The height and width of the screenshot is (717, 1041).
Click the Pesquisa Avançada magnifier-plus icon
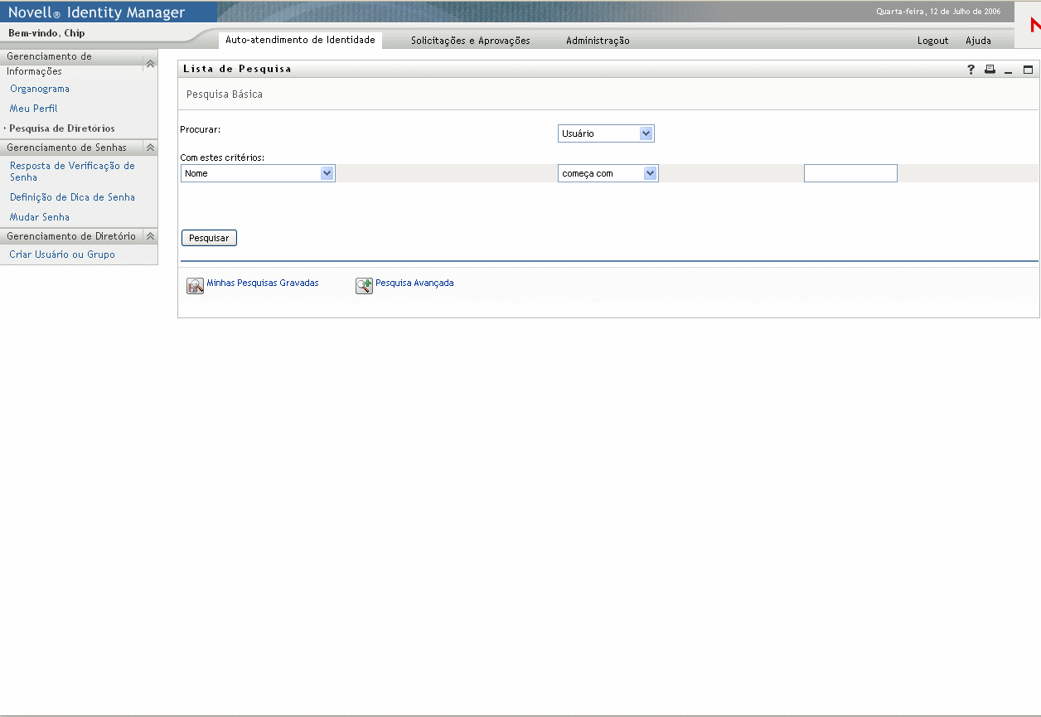point(364,286)
